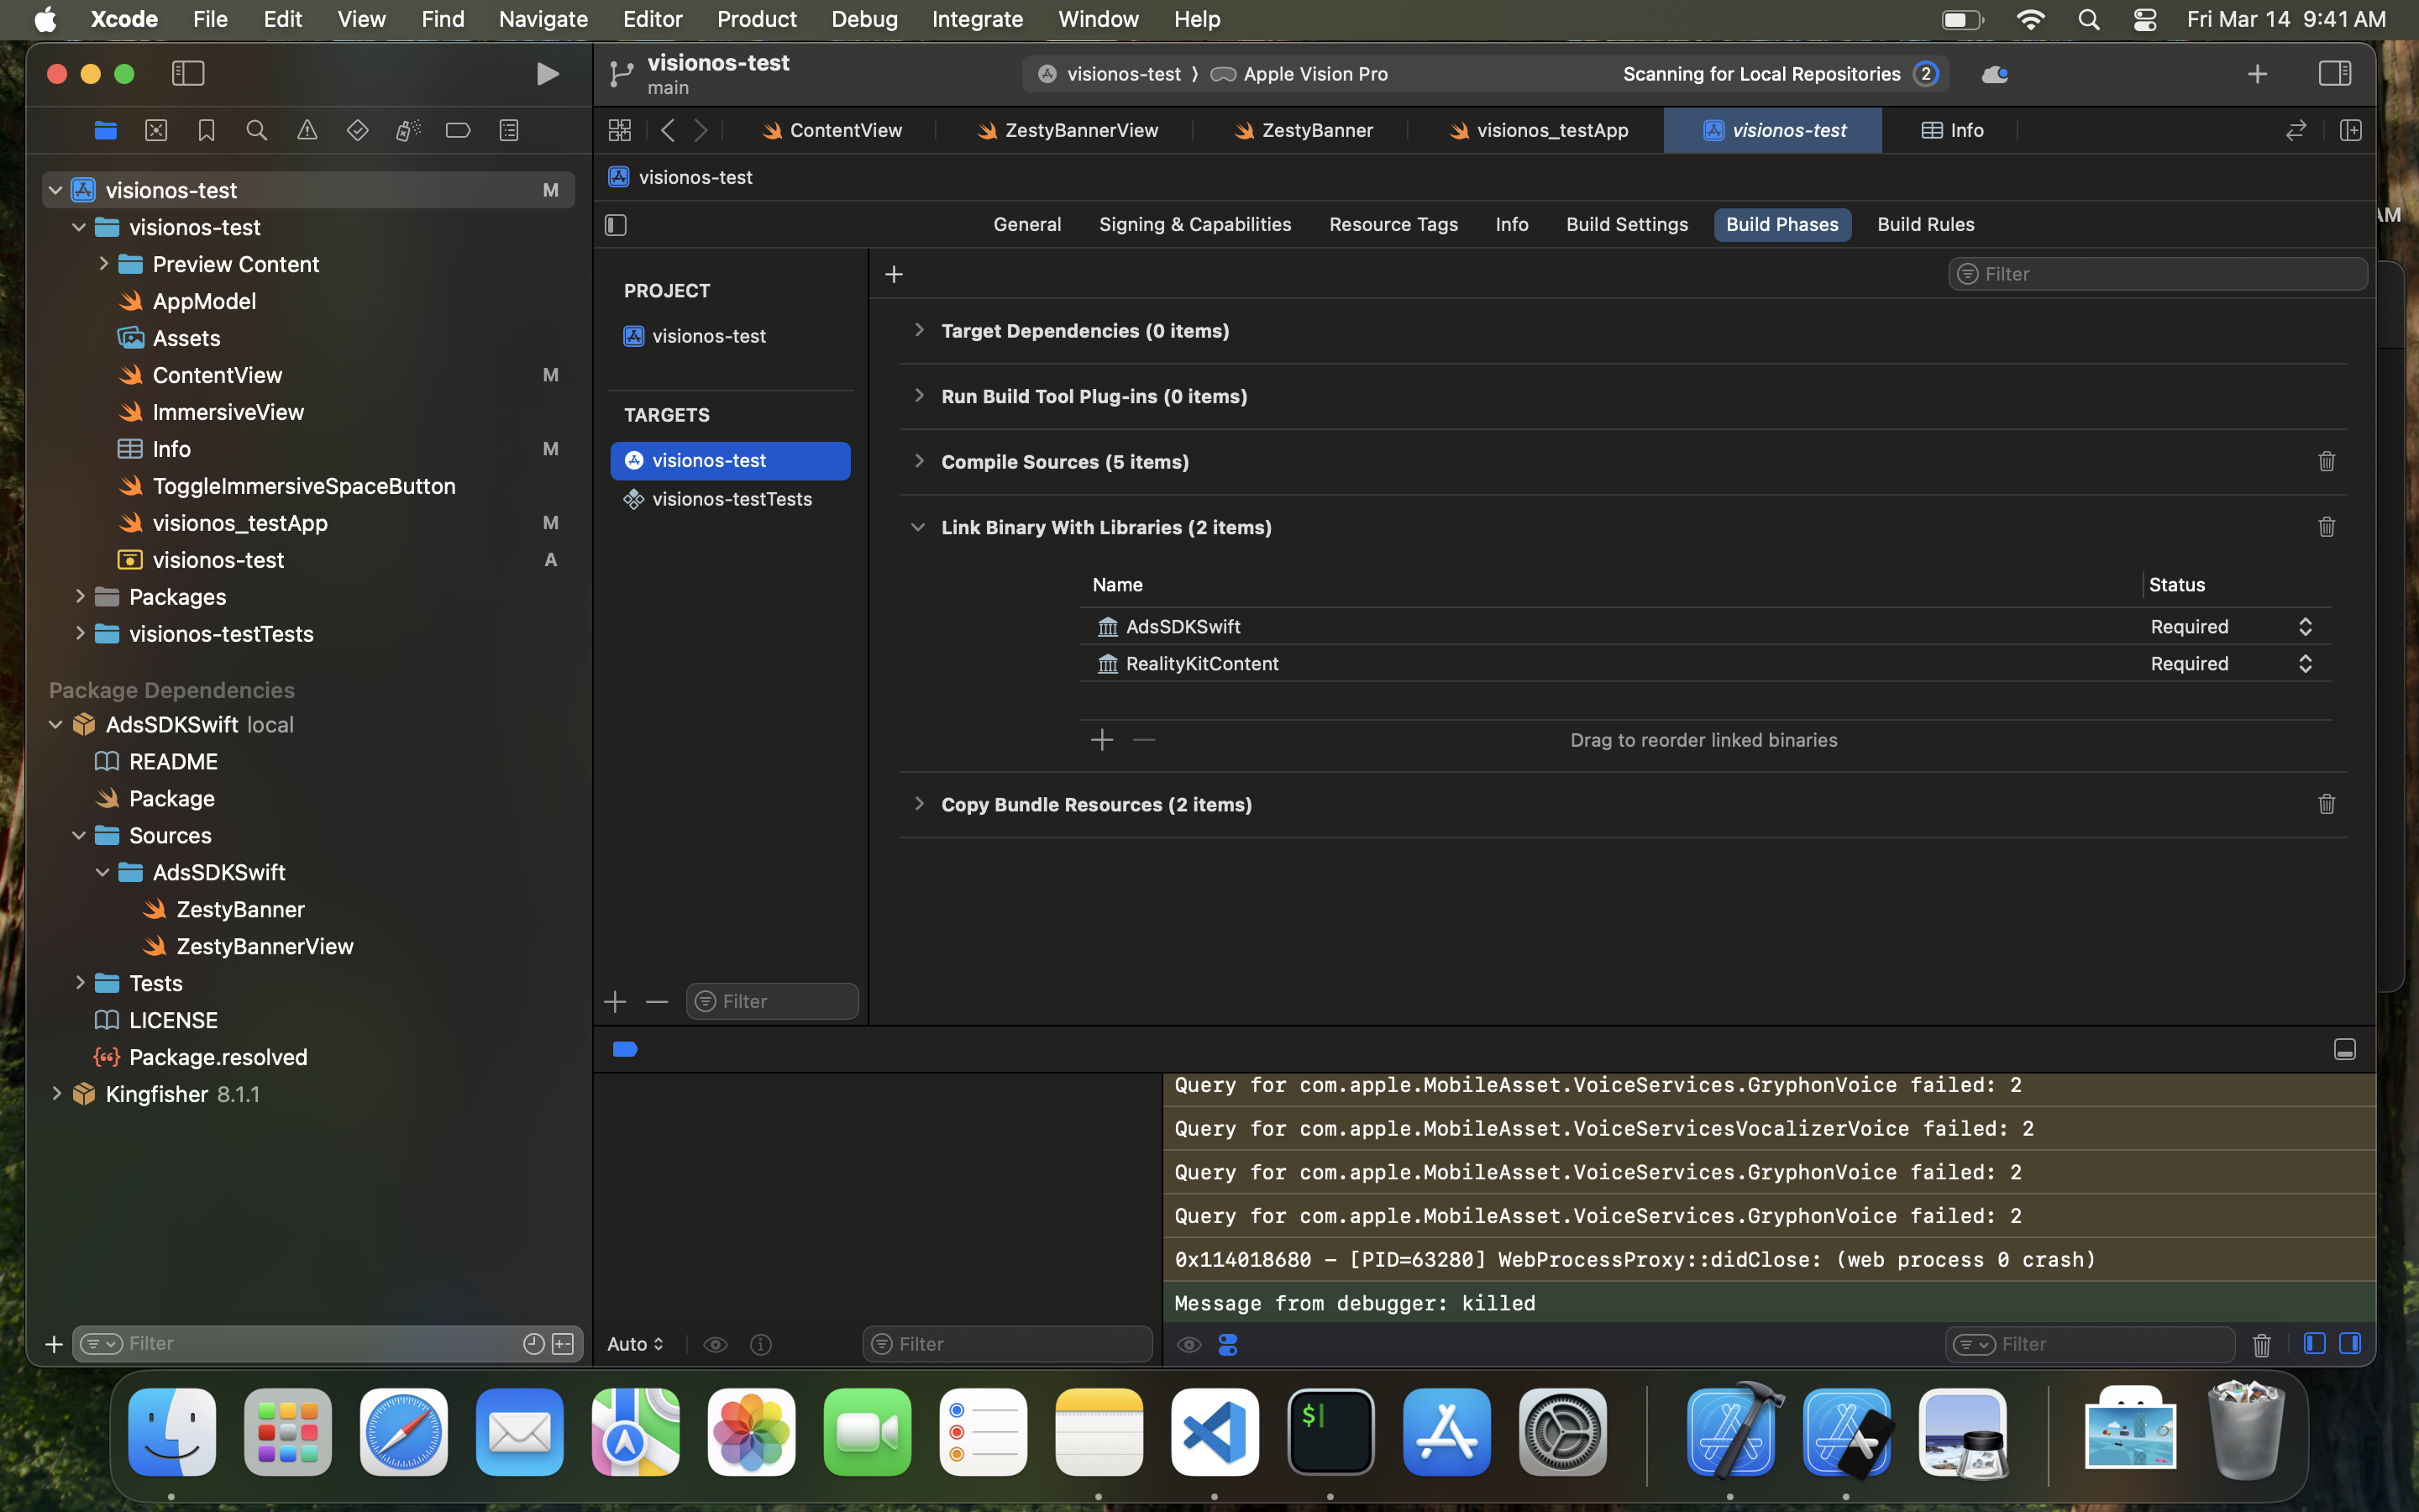Go forward with the editor forward arrow
Viewport: 2419px width, 1512px height.
(701, 130)
